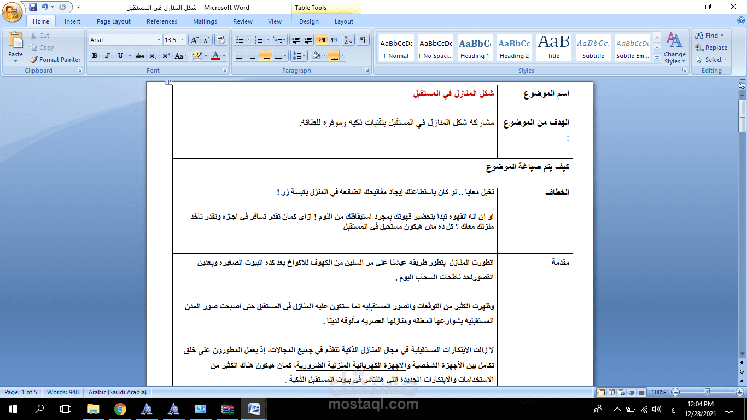Click the 100% zoom level button
Viewport: 747px width, 420px height.
[x=658, y=392]
